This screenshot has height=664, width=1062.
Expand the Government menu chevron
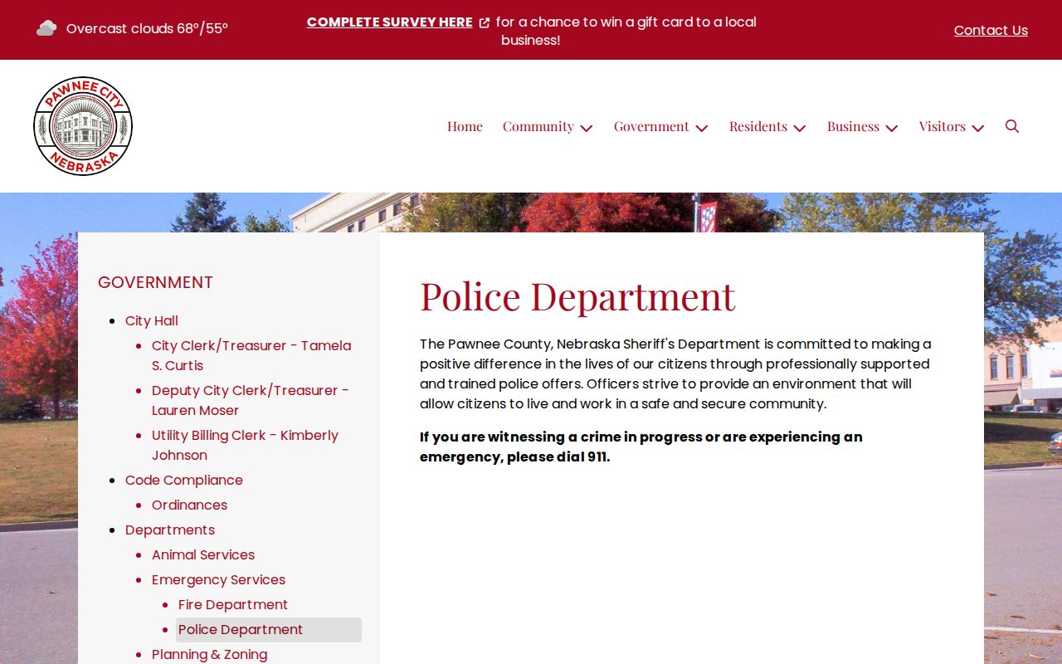(702, 128)
